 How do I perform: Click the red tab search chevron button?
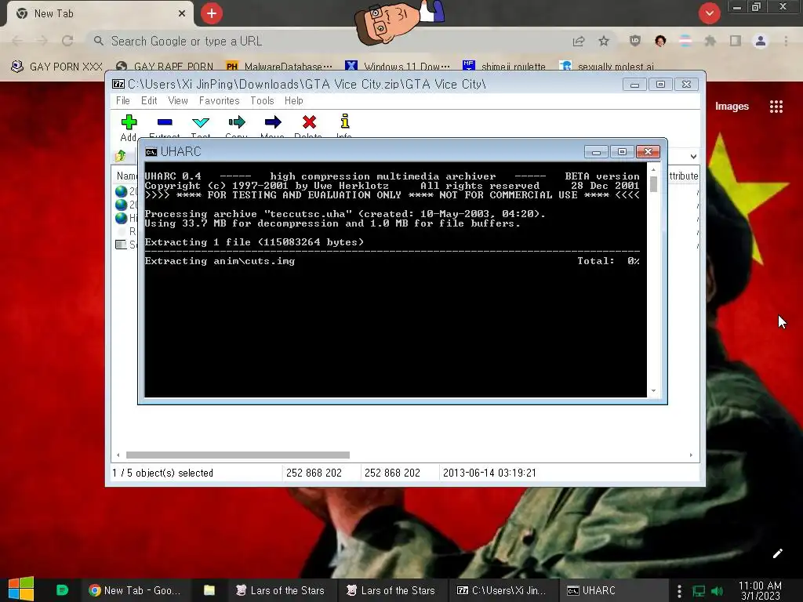(x=709, y=13)
